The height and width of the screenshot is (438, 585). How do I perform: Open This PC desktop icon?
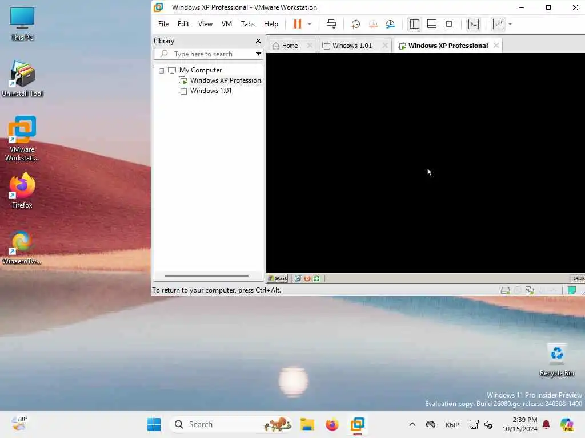22,24
